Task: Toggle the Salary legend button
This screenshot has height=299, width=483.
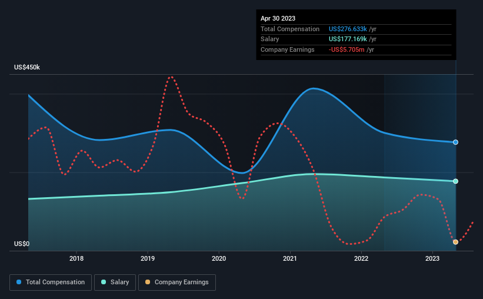Action: (115, 283)
